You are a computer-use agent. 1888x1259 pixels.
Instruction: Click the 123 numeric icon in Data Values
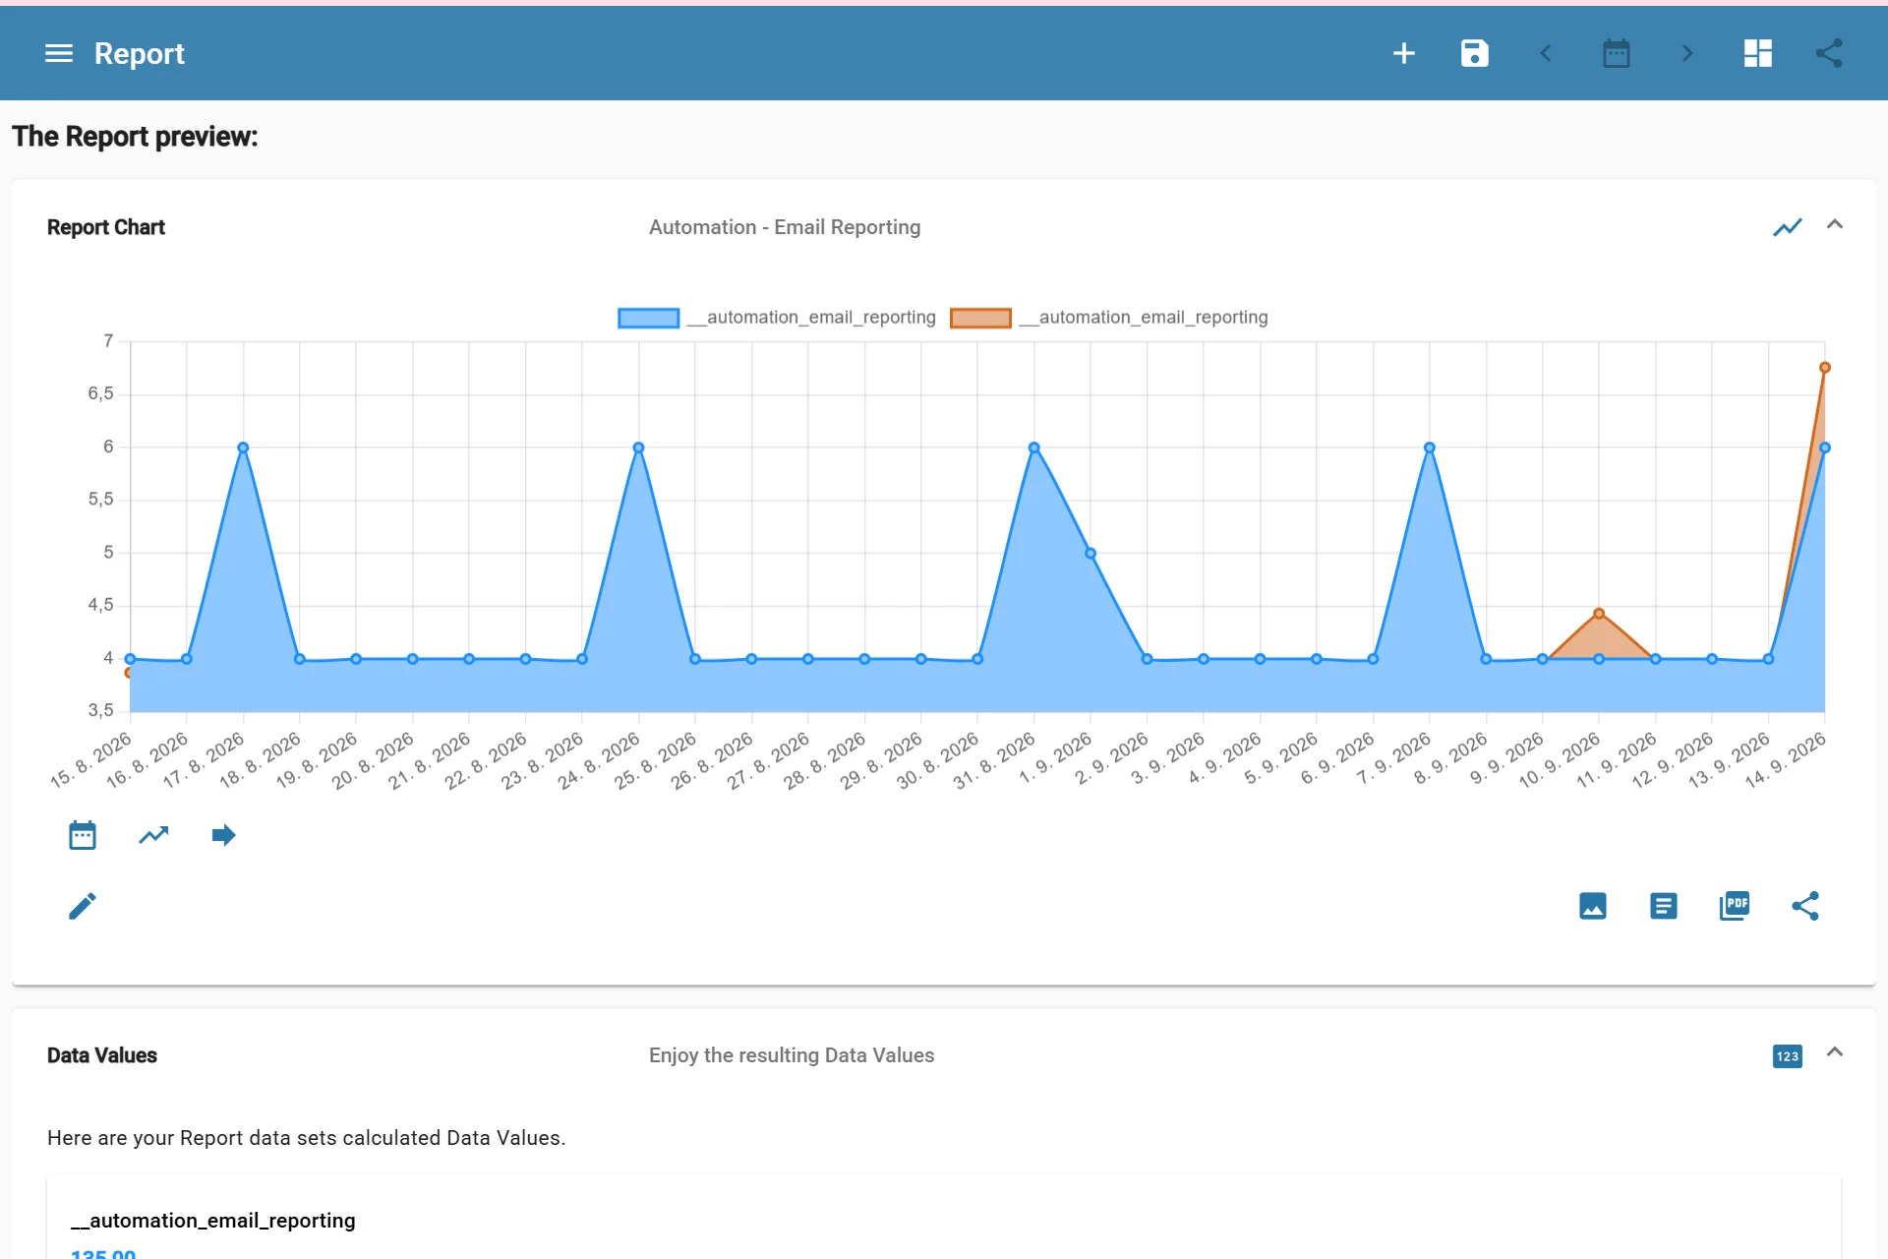point(1788,1056)
